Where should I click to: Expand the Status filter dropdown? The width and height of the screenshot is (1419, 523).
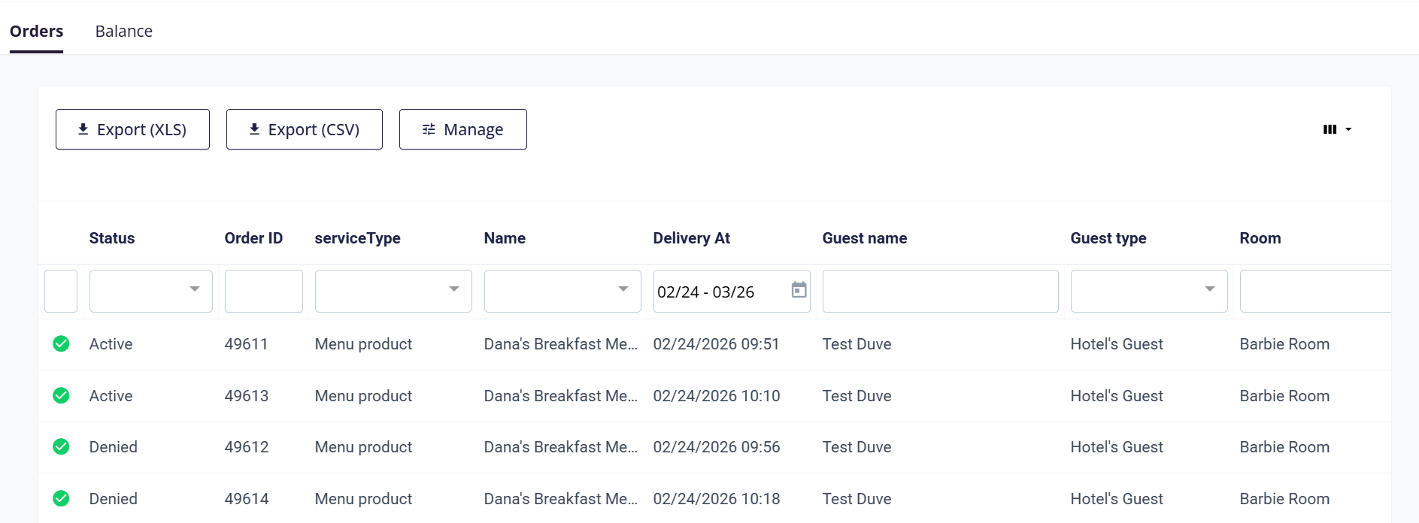click(195, 289)
